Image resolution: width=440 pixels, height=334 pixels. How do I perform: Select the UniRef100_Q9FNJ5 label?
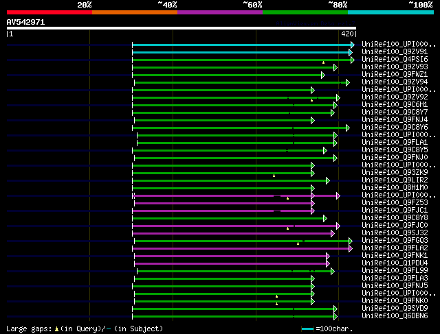click(395, 286)
